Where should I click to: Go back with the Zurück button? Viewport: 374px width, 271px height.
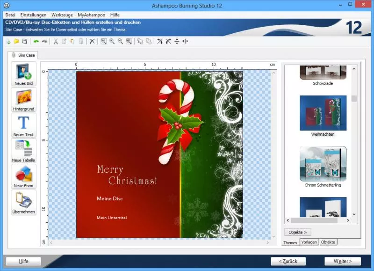point(288,261)
